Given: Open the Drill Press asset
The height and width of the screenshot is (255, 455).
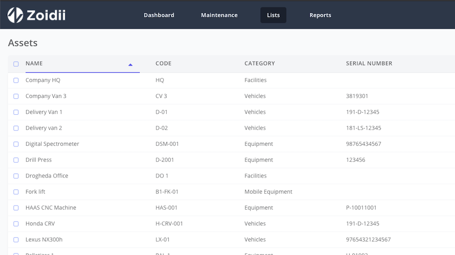Looking at the screenshot, I should (38, 160).
